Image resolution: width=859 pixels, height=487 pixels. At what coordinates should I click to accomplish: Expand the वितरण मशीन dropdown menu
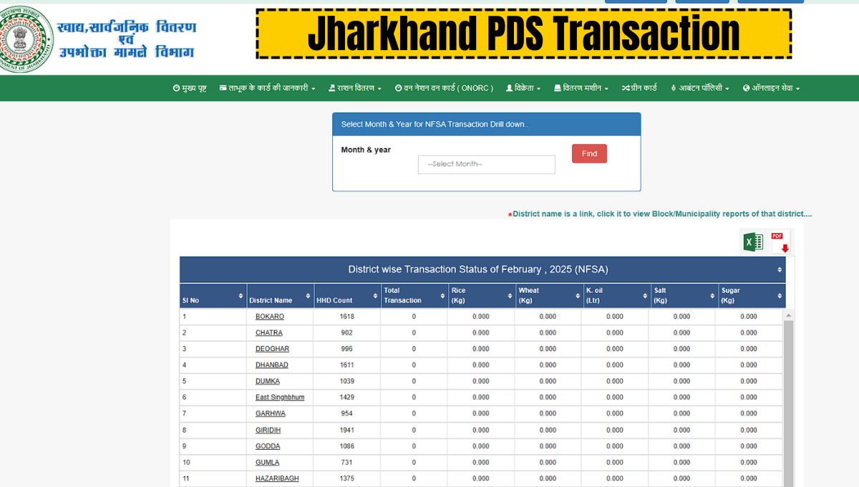[581, 88]
